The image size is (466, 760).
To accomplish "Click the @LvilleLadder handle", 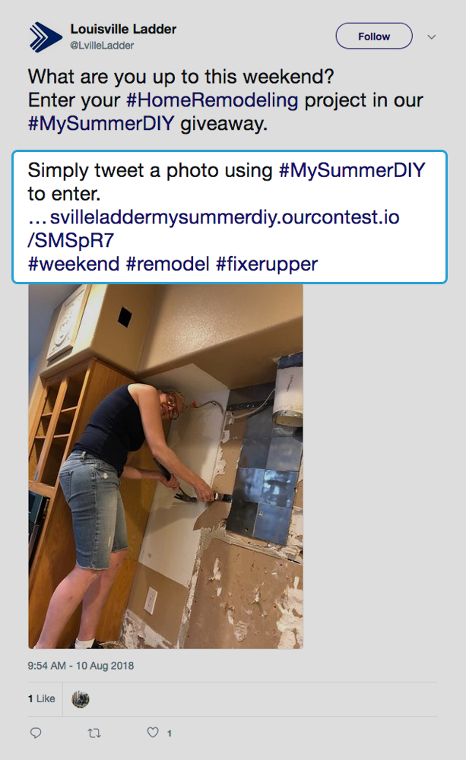I will click(102, 46).
